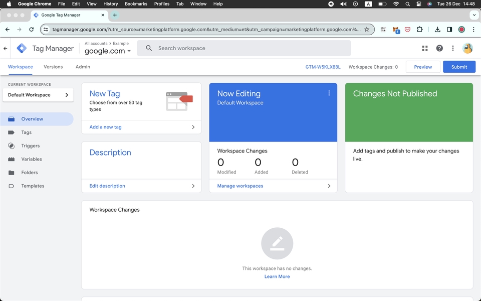Screen dimensions: 481x301
Task: Click the back arrow beside Tag Manager logo
Action: [x=6, y=48]
